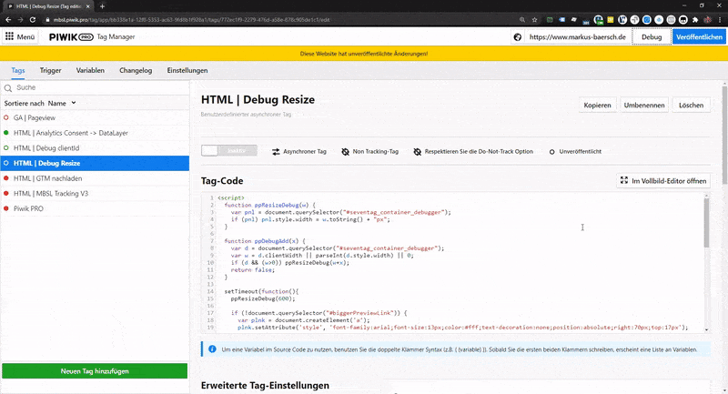Click the Unveröffentlicht circle icon
Image resolution: width=728 pixels, height=394 pixels.
pos(552,152)
